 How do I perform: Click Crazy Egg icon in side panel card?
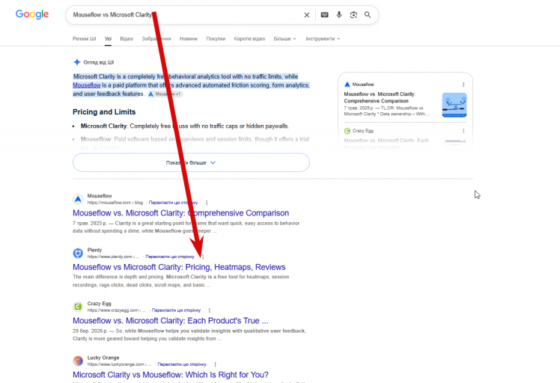347,131
